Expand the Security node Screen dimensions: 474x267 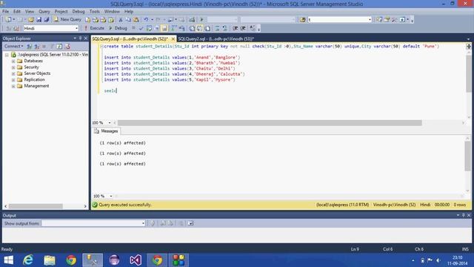tap(13, 67)
